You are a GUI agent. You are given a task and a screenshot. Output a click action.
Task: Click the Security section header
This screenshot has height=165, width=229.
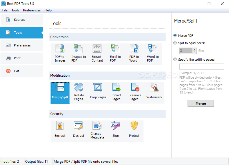point(107,114)
